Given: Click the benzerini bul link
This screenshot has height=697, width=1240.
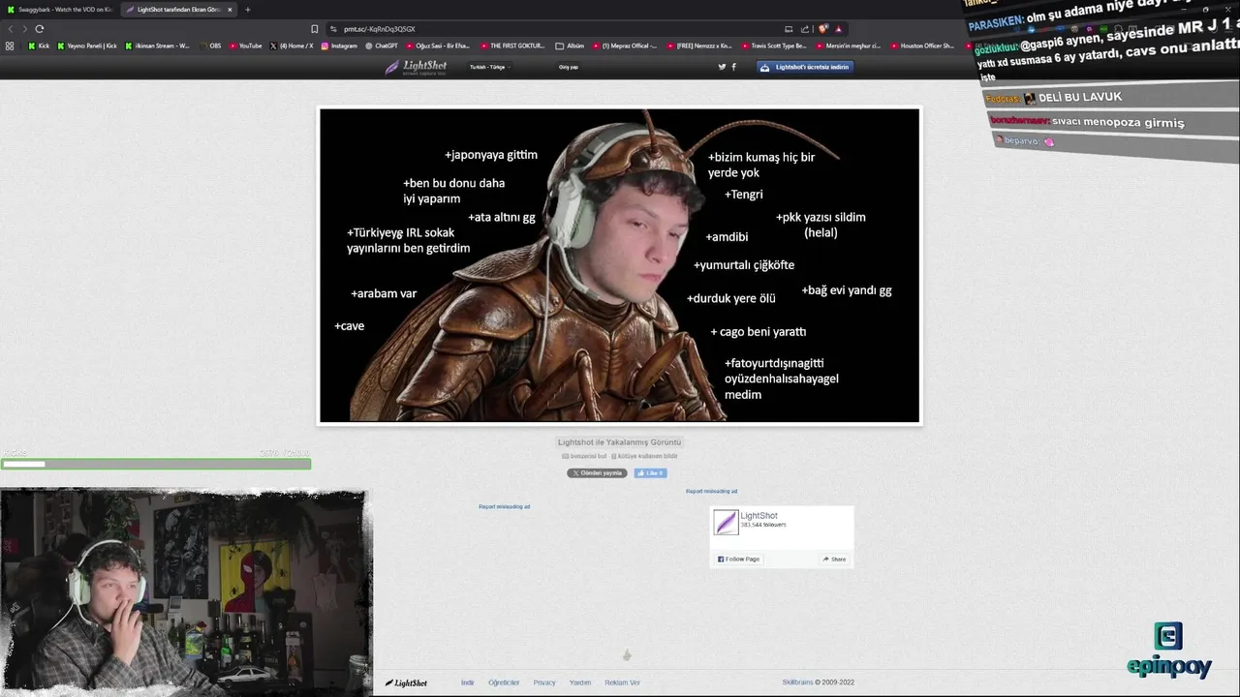Looking at the screenshot, I should (584, 456).
